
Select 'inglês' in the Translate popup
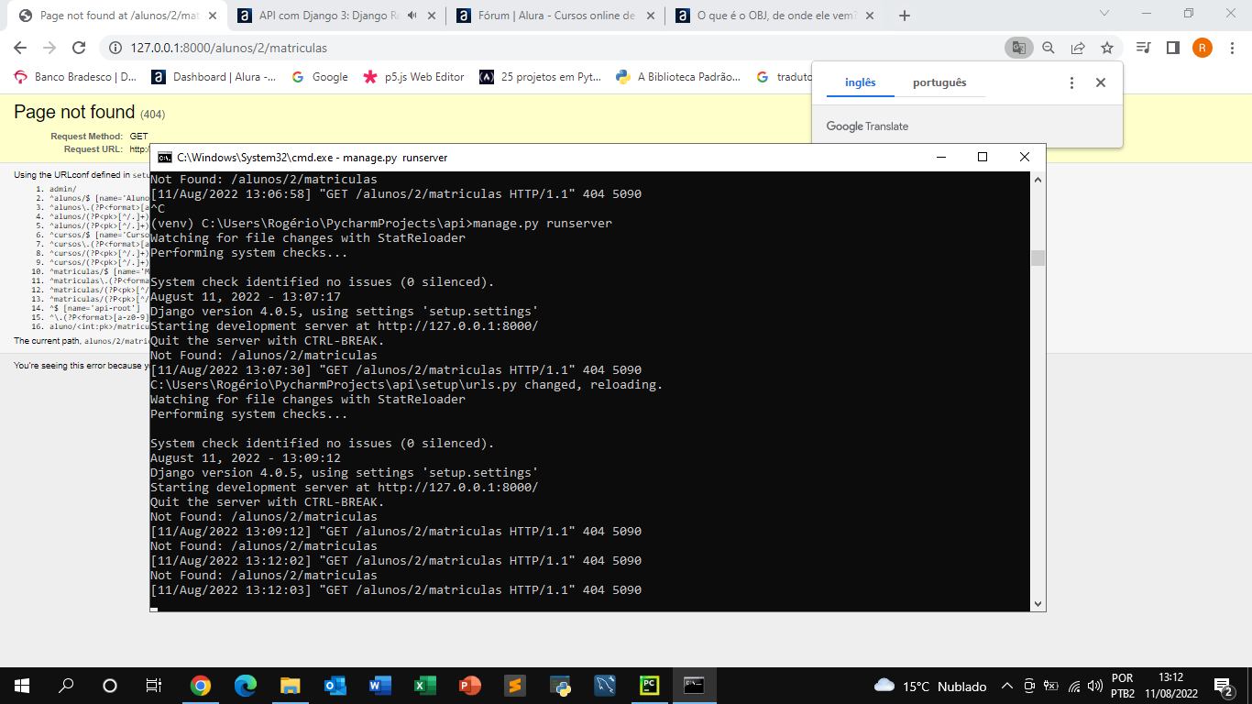click(x=860, y=82)
